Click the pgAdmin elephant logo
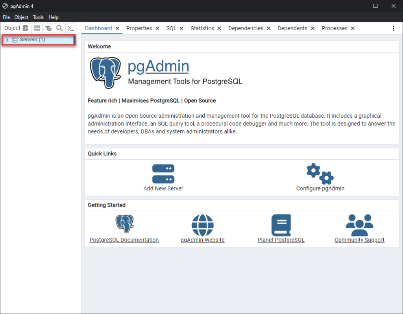 tap(105, 73)
